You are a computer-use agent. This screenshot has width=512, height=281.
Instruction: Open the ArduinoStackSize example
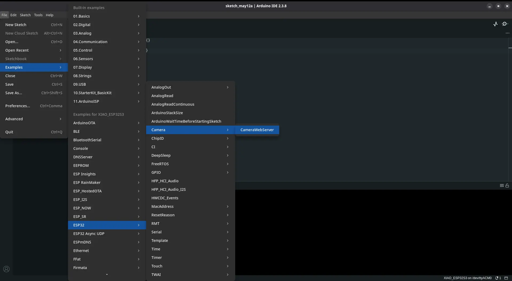[x=191, y=113]
